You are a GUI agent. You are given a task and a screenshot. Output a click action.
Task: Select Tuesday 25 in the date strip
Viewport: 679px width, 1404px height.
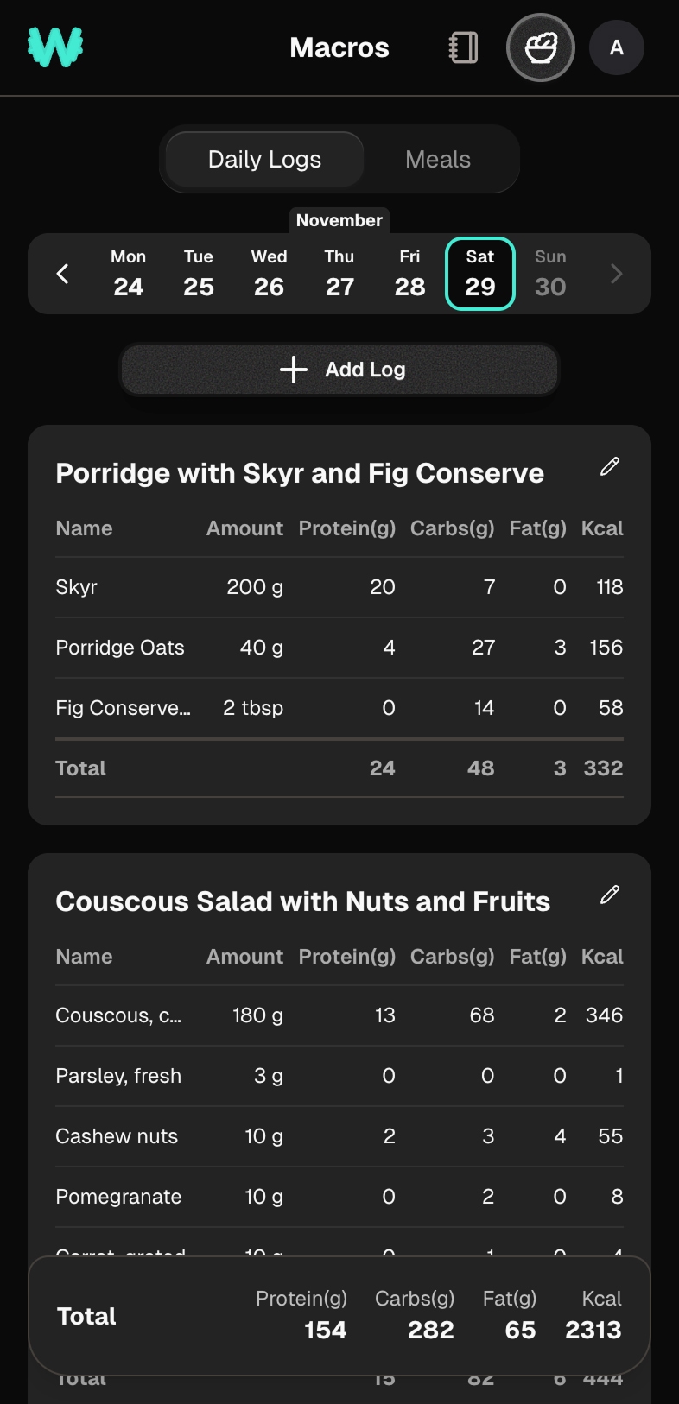(x=199, y=274)
